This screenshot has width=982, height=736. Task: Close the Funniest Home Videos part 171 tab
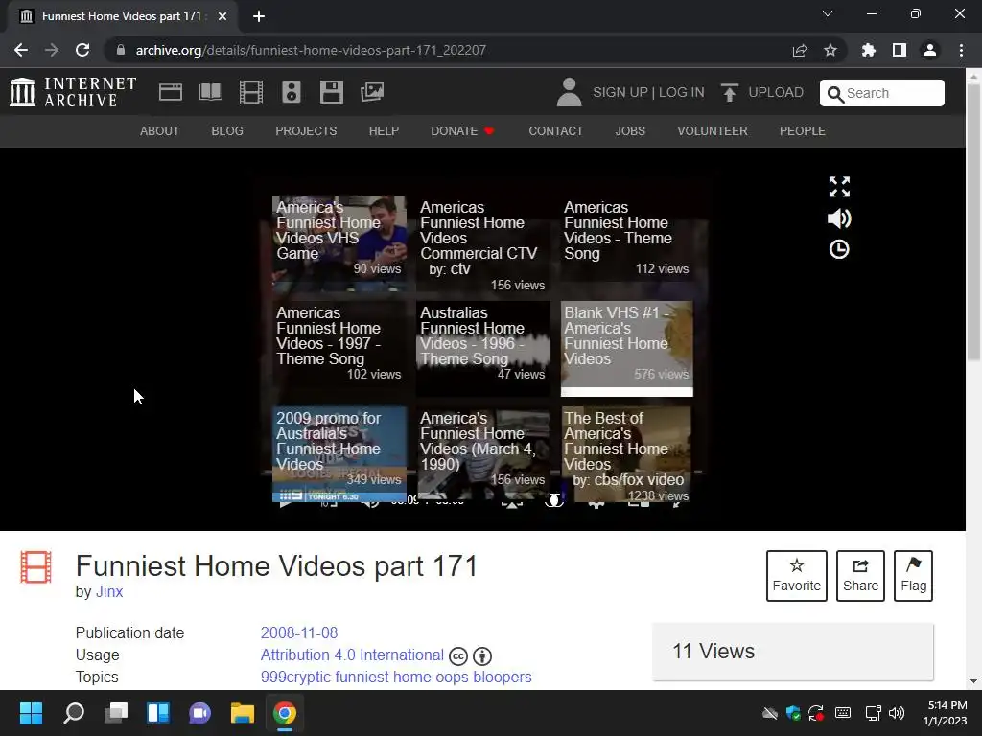(222, 16)
